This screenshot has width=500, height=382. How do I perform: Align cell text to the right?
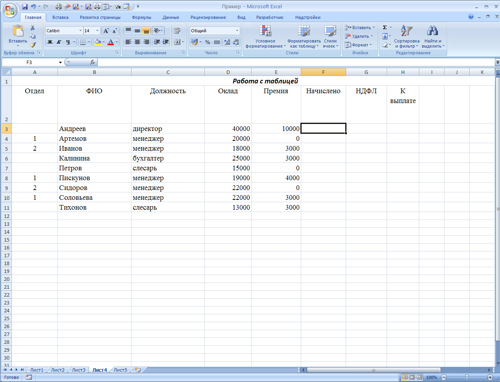[146, 42]
